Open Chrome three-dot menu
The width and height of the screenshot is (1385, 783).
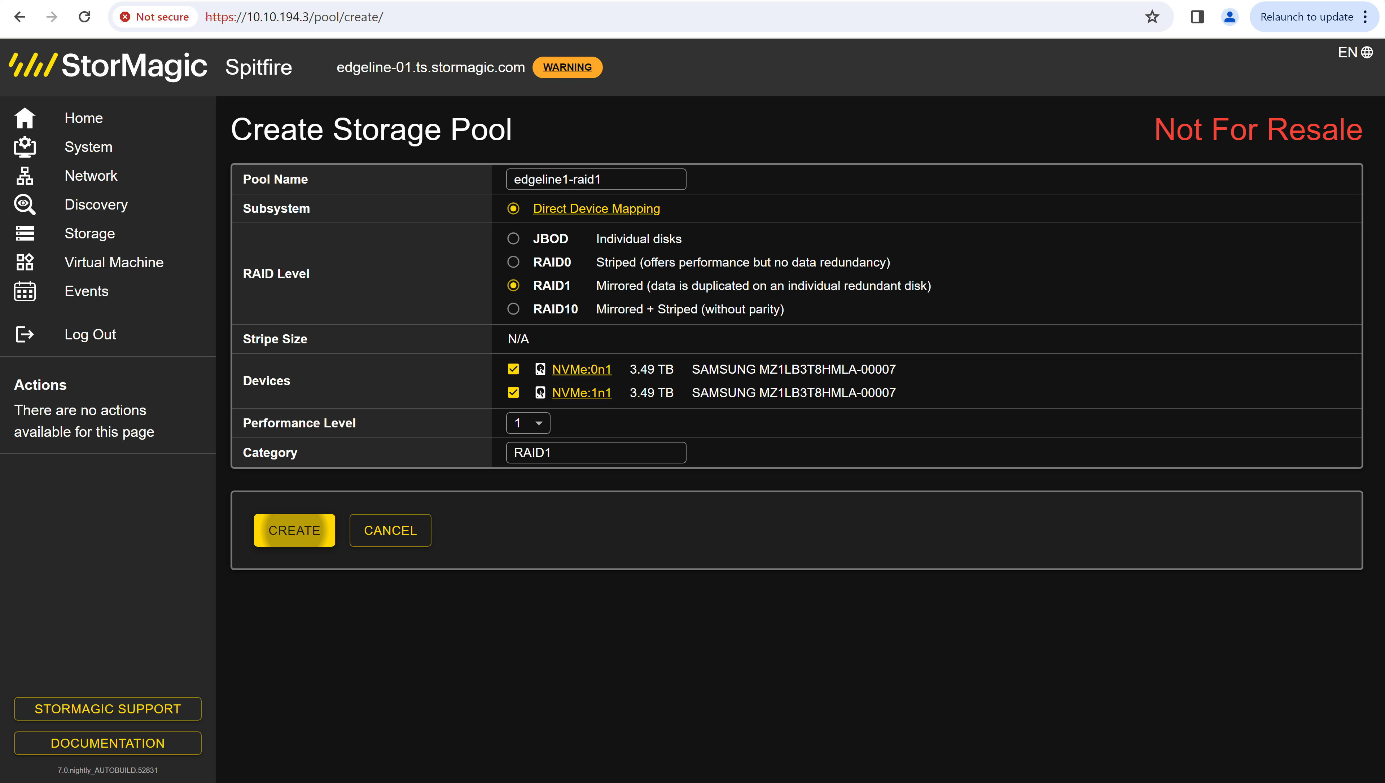click(x=1365, y=17)
